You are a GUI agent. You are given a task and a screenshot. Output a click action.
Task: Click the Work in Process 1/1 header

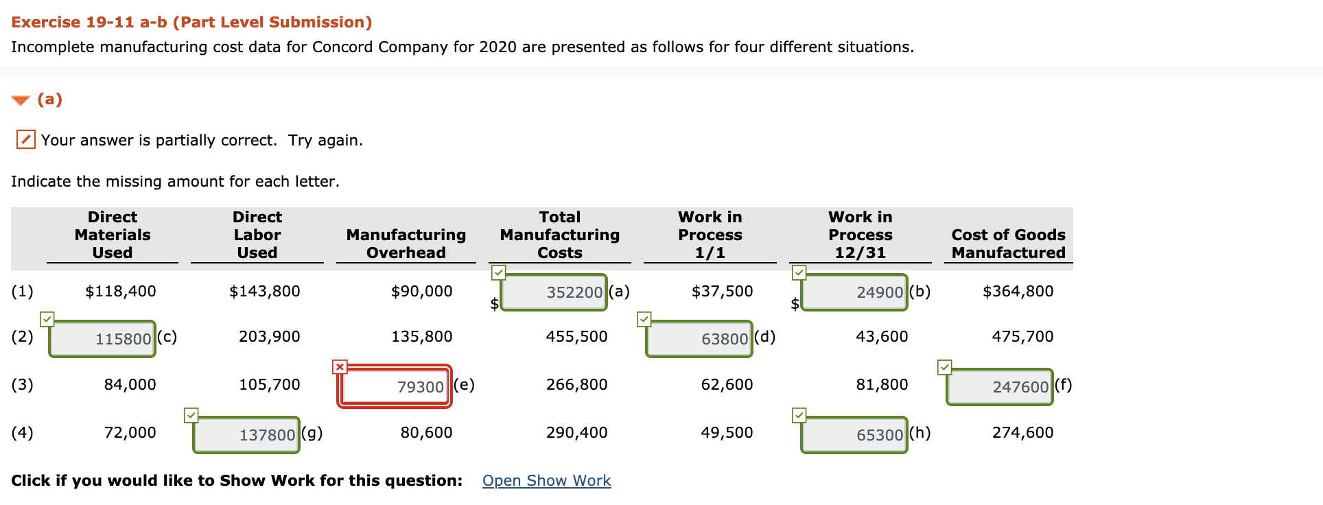710,235
